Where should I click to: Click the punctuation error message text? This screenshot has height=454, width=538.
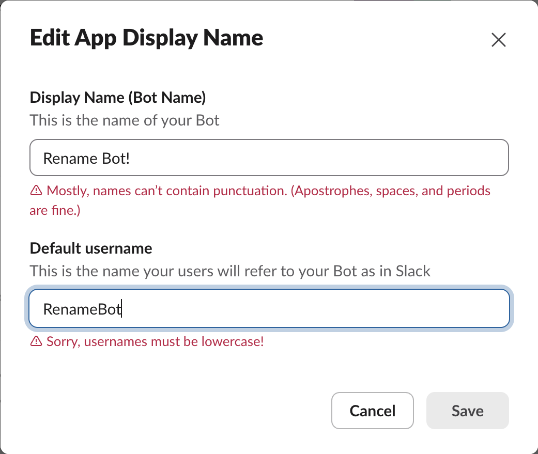(260, 200)
